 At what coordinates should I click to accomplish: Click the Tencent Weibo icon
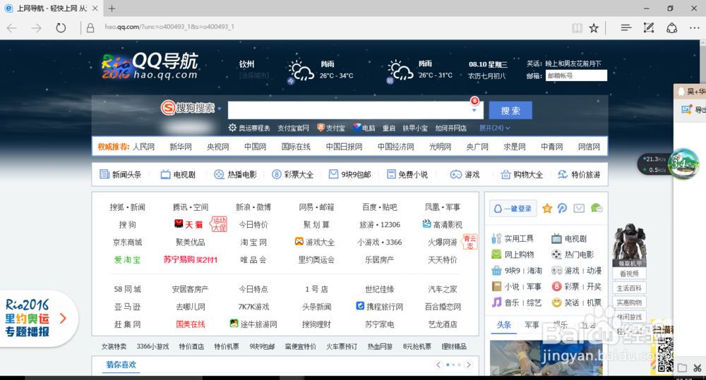(x=563, y=208)
